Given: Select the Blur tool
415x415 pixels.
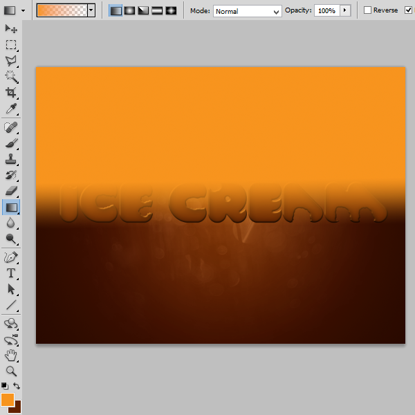Looking at the screenshot, I should tap(11, 223).
